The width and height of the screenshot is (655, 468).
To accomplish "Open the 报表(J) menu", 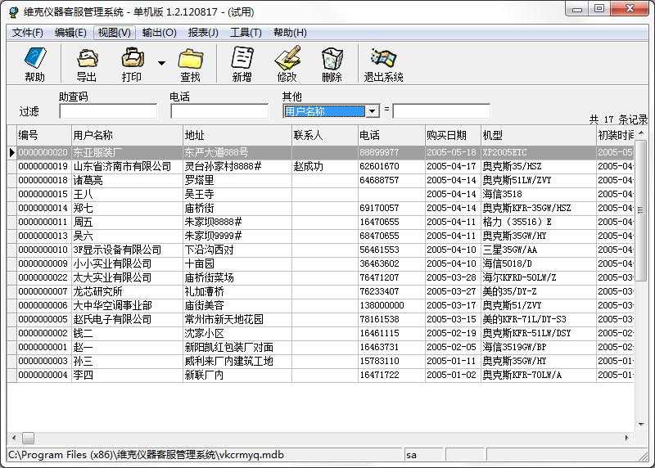I will [203, 33].
